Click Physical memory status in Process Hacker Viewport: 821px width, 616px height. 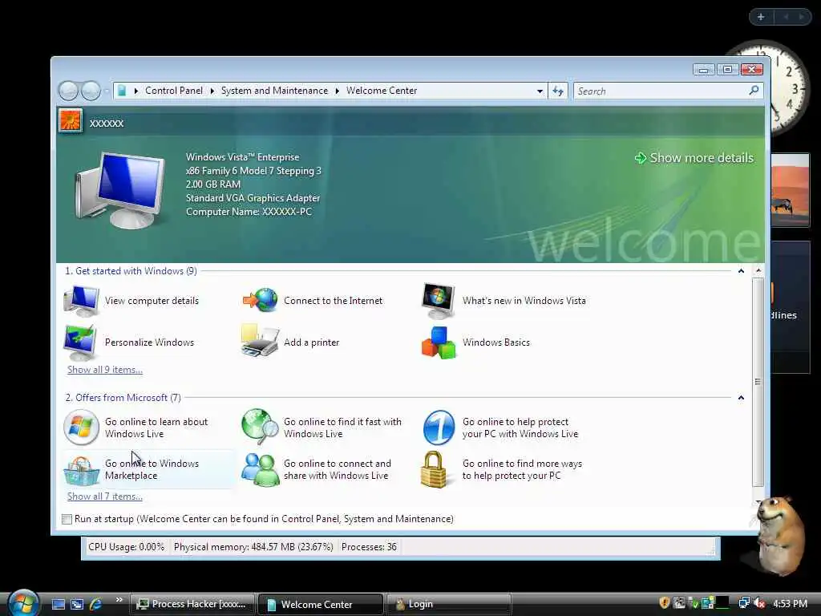253,547
